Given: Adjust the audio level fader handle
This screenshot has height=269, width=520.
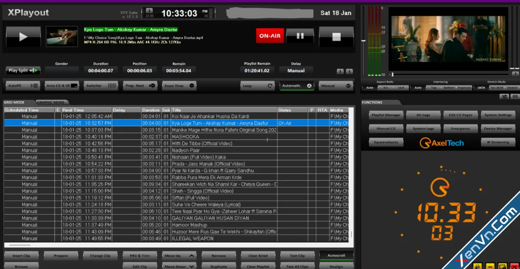Looking at the screenshot, I should point(364,41).
